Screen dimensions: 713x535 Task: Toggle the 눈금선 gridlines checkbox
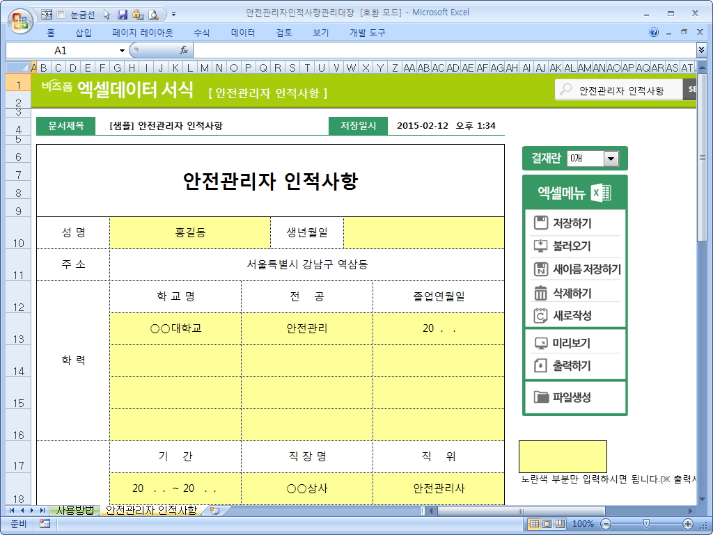tap(61, 14)
